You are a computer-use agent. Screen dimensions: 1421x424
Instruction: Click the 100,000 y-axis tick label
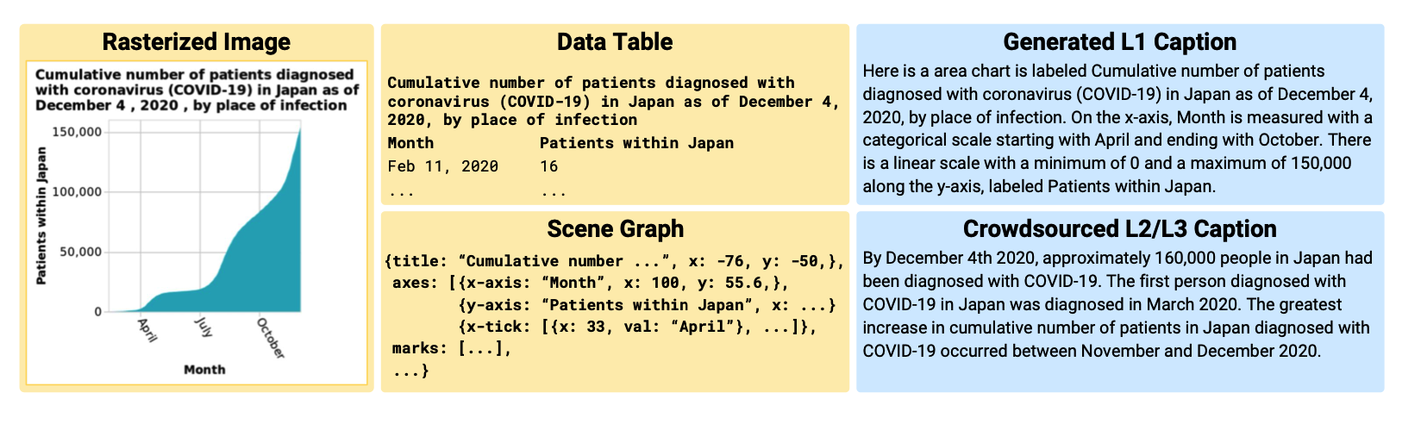77,191
